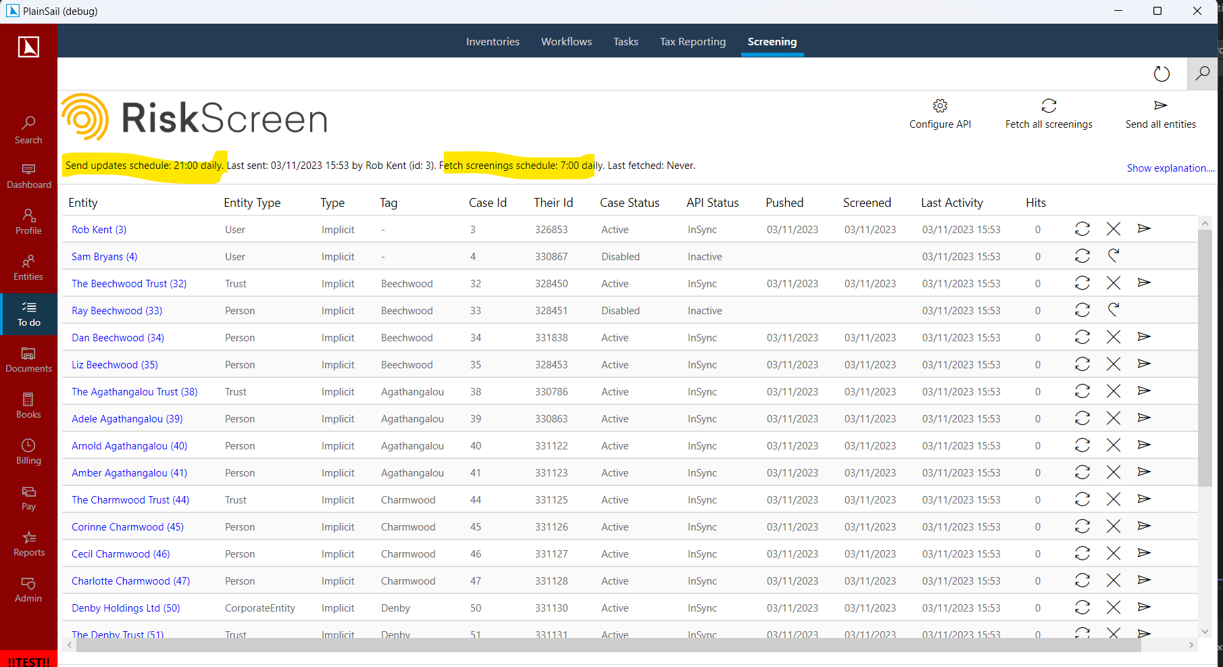The width and height of the screenshot is (1223, 667).
Task: Click the Hits column header
Action: (x=1036, y=203)
